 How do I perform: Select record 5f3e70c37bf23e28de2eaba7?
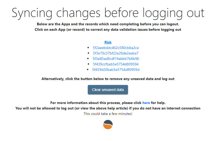click(116, 53)
